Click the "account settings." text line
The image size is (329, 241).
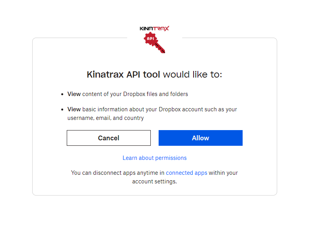[154, 181]
